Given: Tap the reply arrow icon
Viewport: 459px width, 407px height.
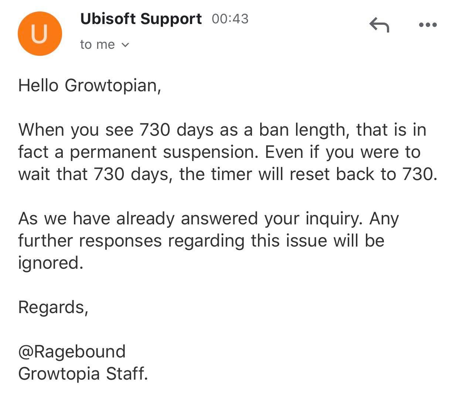Looking at the screenshot, I should (379, 25).
